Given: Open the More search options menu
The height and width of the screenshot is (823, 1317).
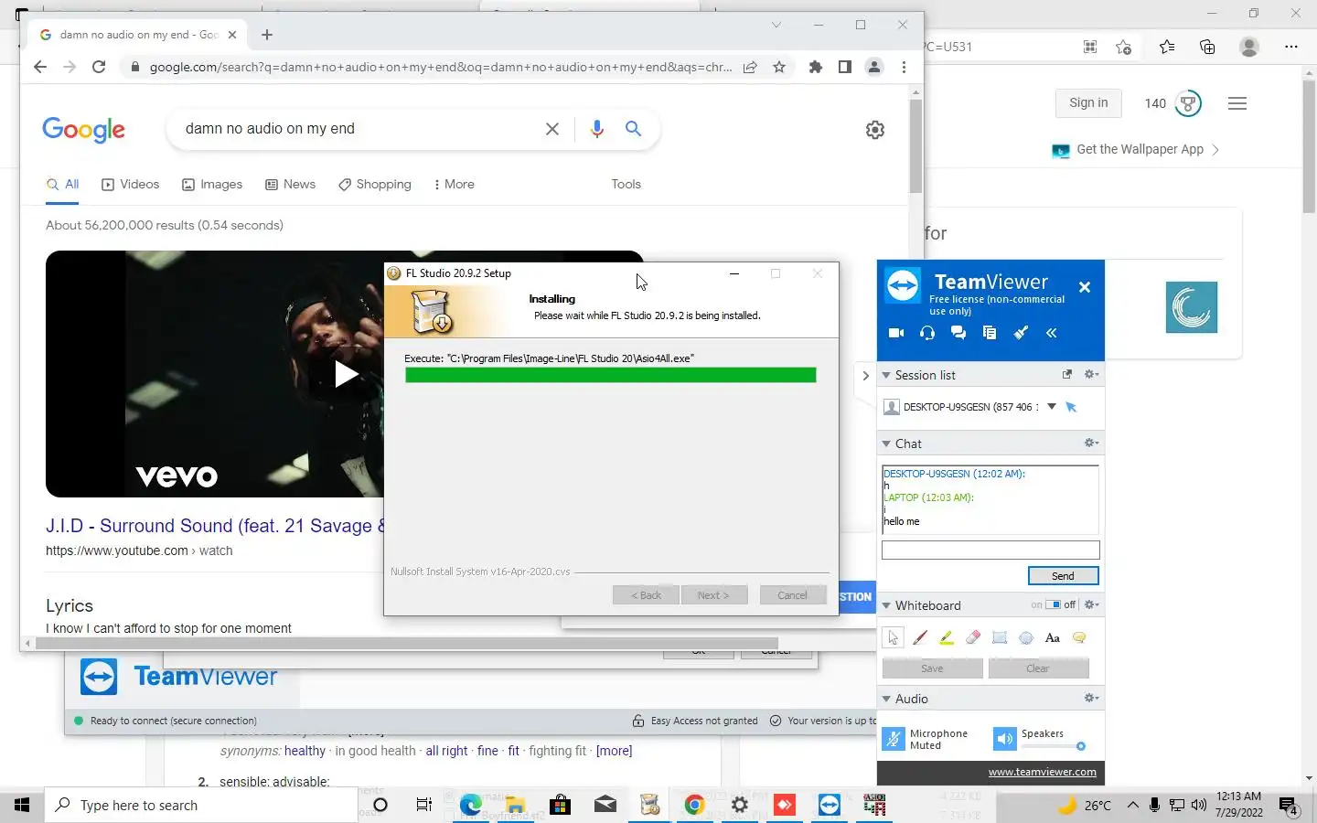Looking at the screenshot, I should tap(454, 184).
